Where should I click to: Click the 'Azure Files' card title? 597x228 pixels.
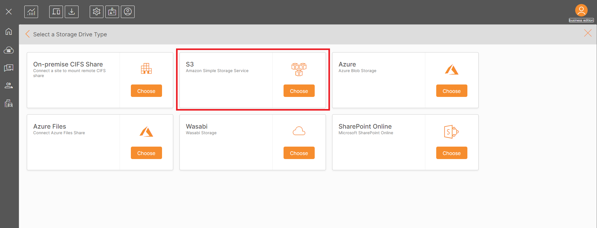pos(50,126)
